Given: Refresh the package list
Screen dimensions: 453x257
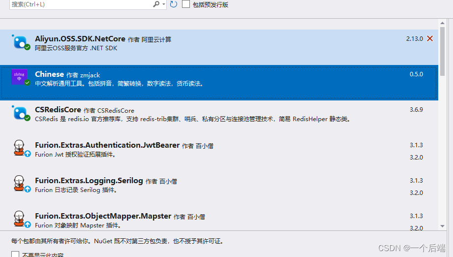Looking at the screenshot, I should point(174,4).
